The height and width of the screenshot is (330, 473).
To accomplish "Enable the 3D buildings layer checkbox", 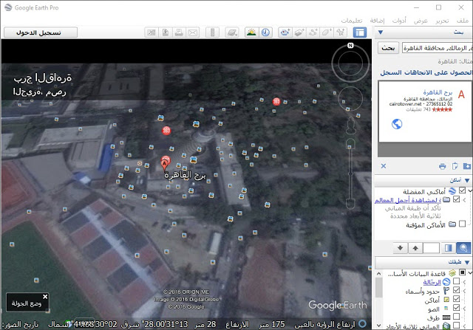I will 457,325.
